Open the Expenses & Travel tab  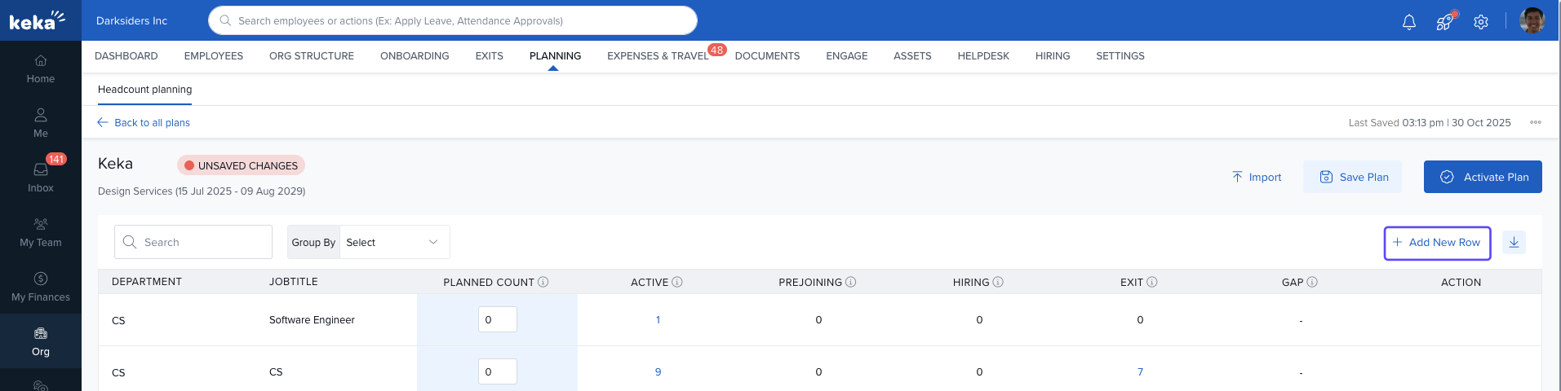tap(657, 56)
